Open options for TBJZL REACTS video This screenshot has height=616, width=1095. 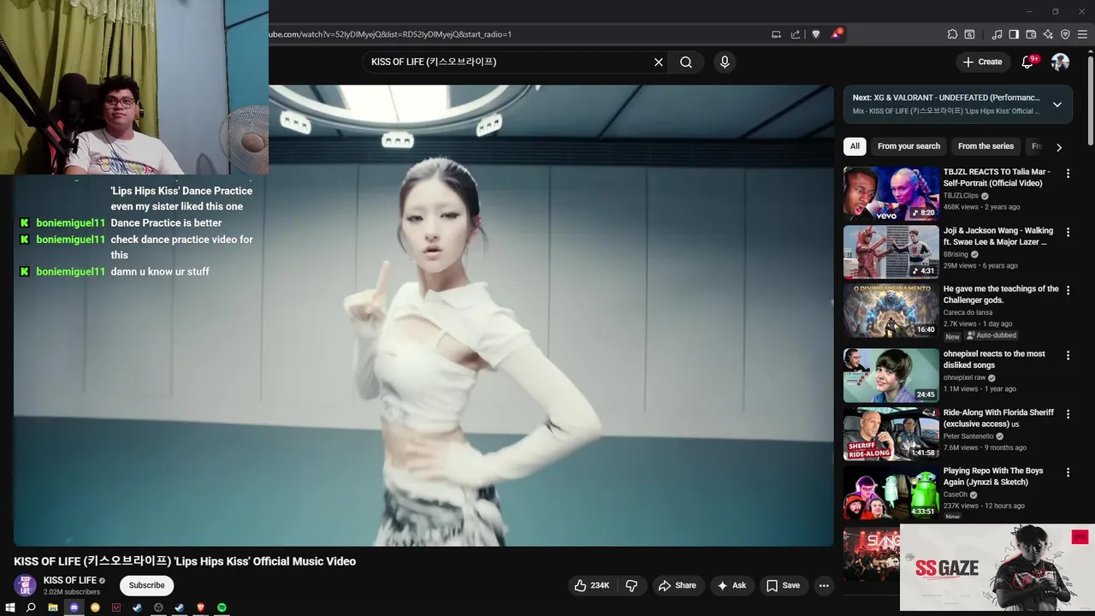pos(1068,174)
